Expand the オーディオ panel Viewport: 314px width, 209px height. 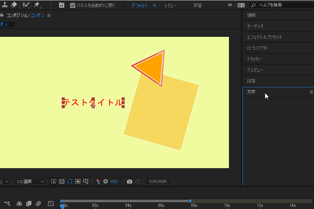[278, 26]
